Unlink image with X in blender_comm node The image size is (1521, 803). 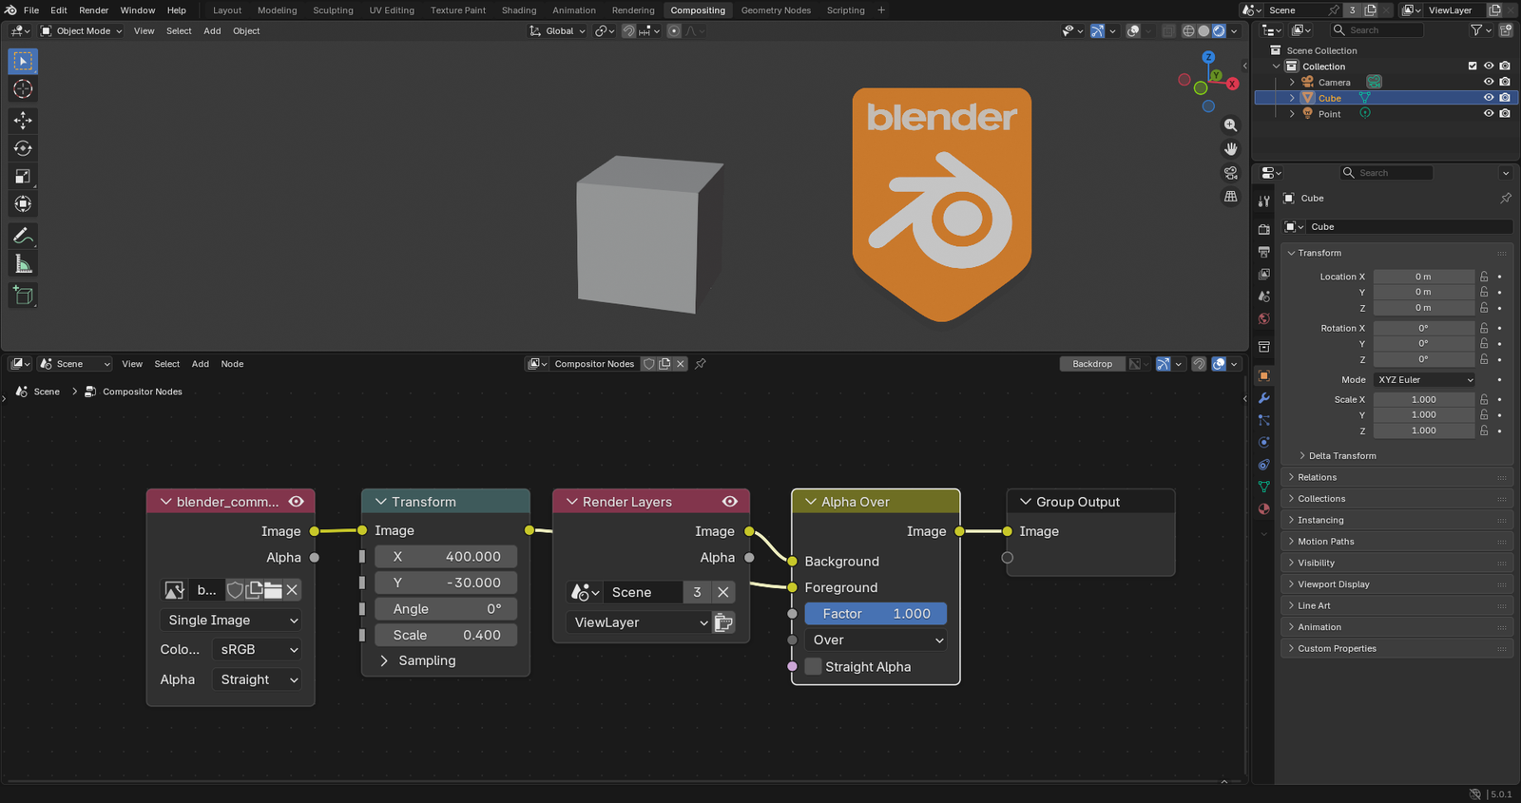(292, 590)
